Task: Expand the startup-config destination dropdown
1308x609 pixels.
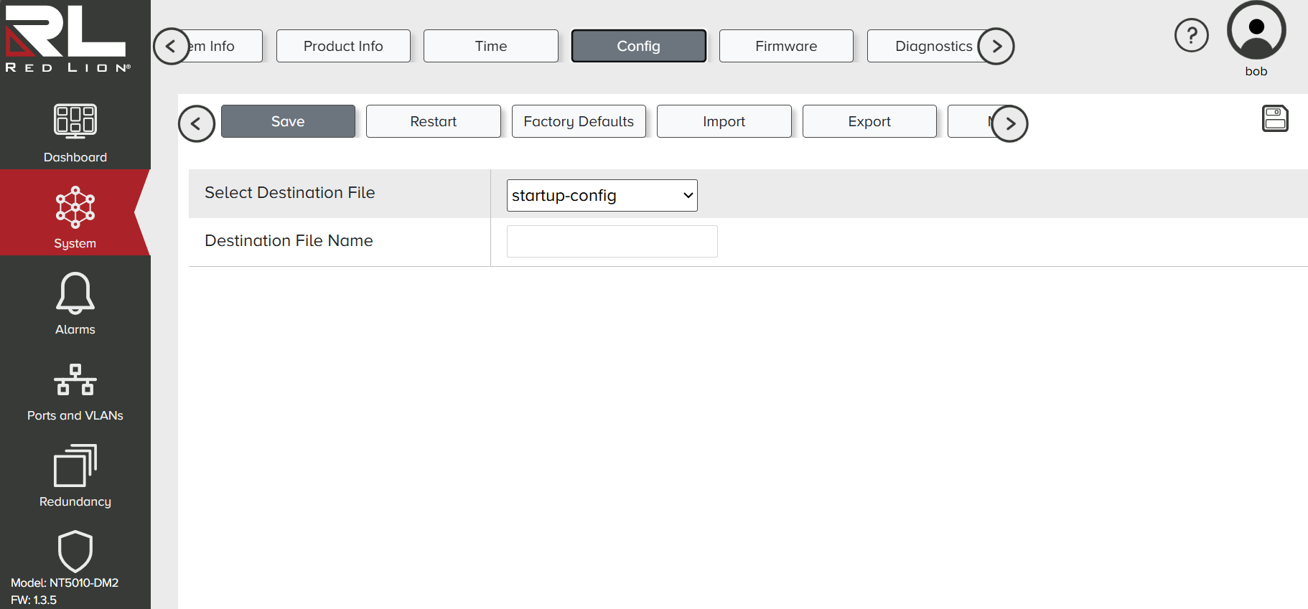Action: click(x=602, y=195)
